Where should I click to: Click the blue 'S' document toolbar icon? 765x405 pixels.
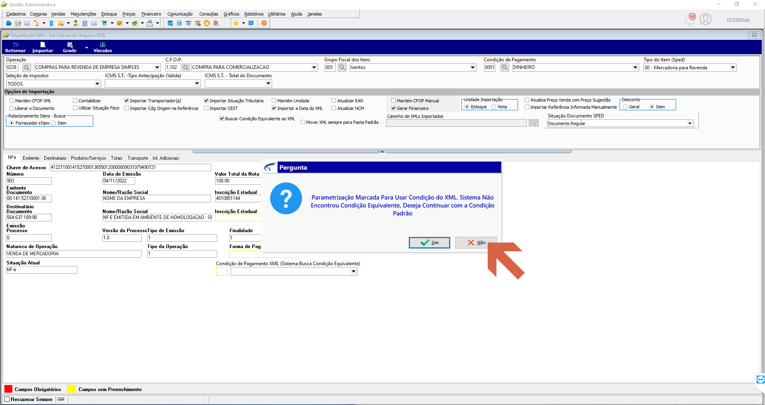[51, 23]
